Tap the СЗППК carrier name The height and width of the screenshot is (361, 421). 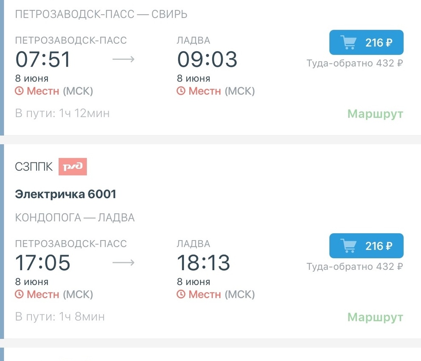[34, 167]
